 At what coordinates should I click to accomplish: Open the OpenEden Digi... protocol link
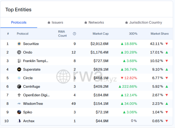click(x=36, y=95)
